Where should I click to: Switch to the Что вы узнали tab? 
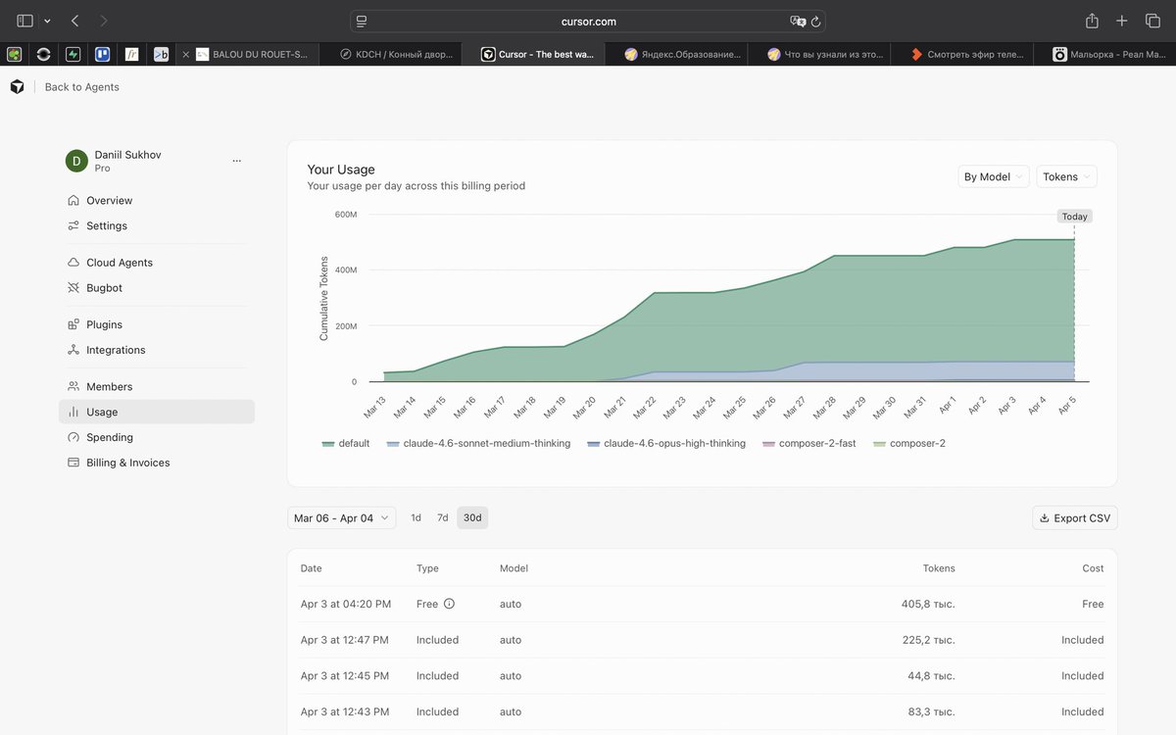(819, 55)
